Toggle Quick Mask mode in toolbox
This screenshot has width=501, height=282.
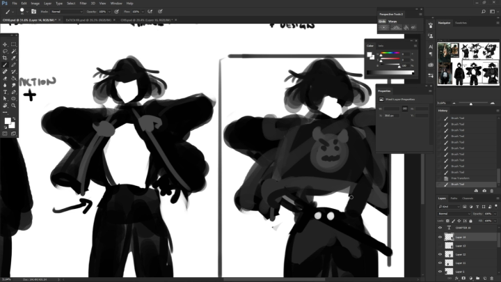(x=5, y=134)
